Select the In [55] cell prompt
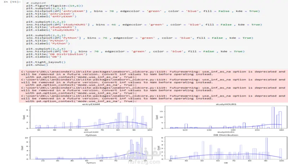 [12, 2]
